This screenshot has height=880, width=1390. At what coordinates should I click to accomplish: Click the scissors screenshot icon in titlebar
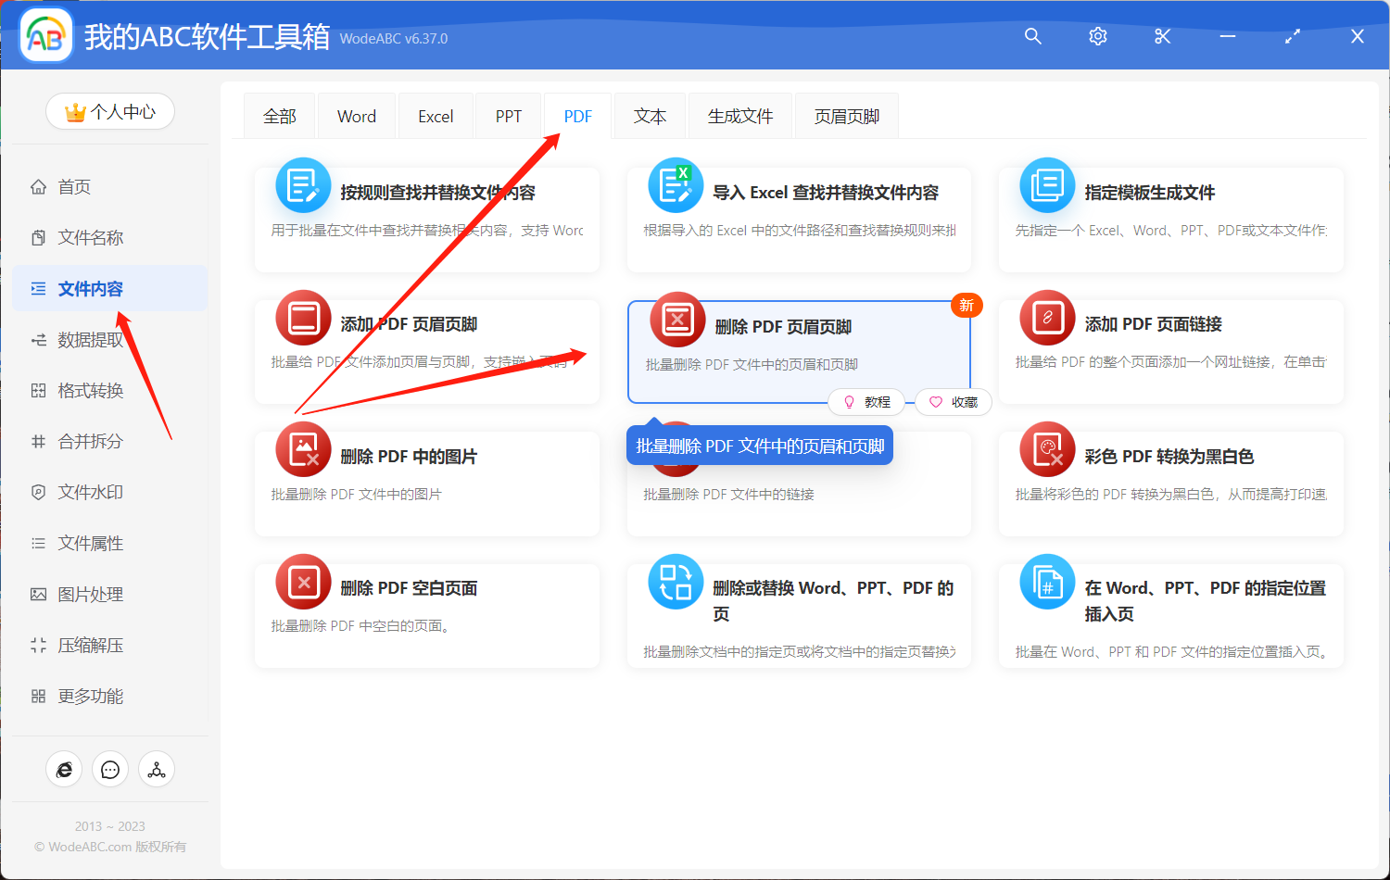pos(1162,37)
